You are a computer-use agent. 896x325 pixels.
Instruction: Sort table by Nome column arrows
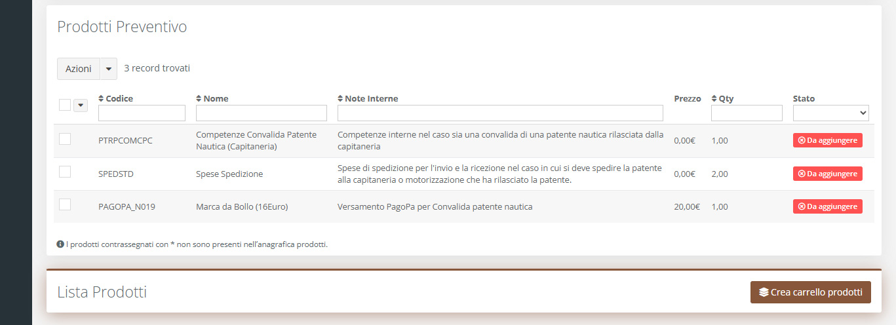pyautogui.click(x=199, y=99)
